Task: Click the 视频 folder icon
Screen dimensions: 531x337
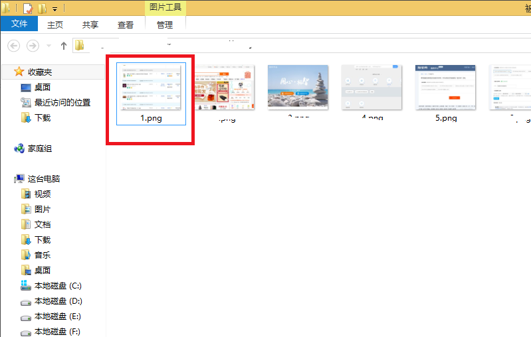Action: [26, 194]
